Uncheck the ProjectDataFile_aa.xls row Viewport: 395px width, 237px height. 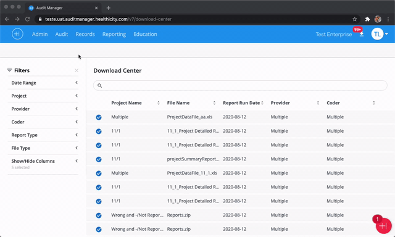pos(99,117)
